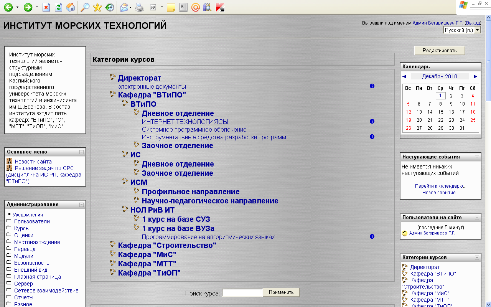Viewport: 491px width, 307px height.
Task: Collapse the right Категории курсов block
Action: 477,257
